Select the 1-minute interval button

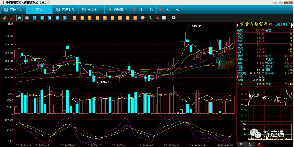point(75,18)
